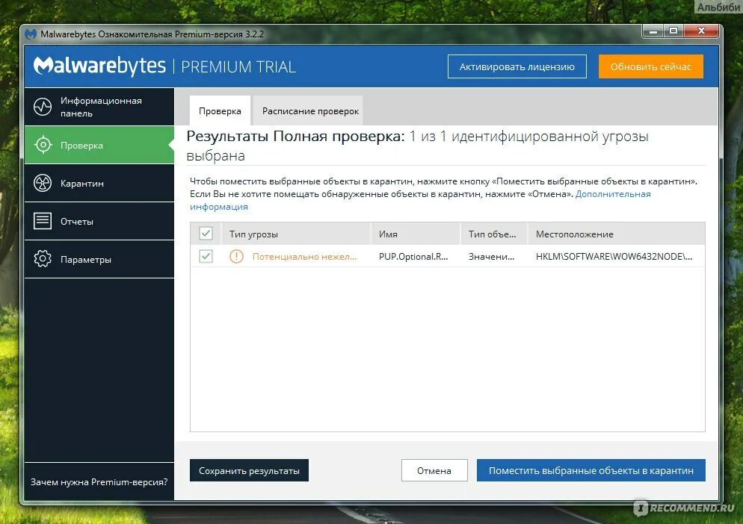Click Активировать лицензию button

click(517, 66)
